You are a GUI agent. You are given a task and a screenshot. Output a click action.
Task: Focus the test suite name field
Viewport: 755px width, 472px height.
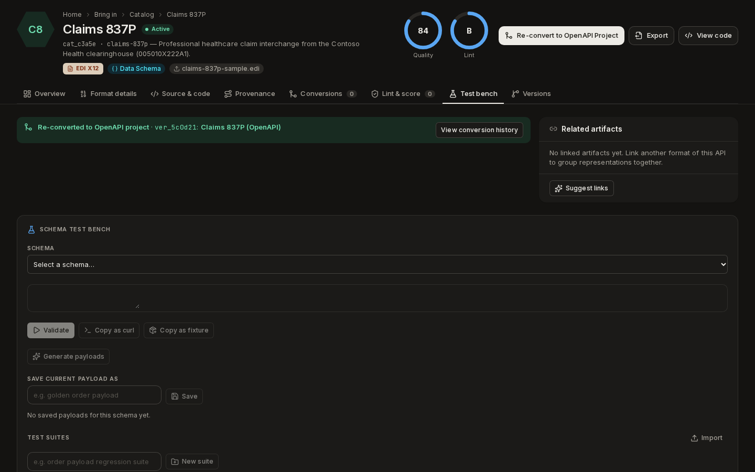[94, 462]
